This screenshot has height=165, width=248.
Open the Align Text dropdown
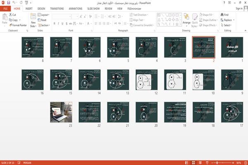(137, 20)
